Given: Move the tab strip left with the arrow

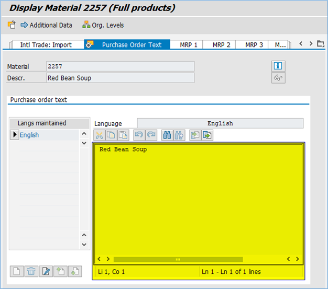Looking at the screenshot, I should (x=301, y=43).
